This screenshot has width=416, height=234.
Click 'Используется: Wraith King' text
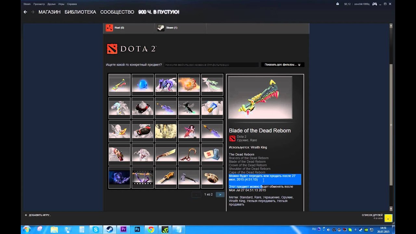(248, 148)
